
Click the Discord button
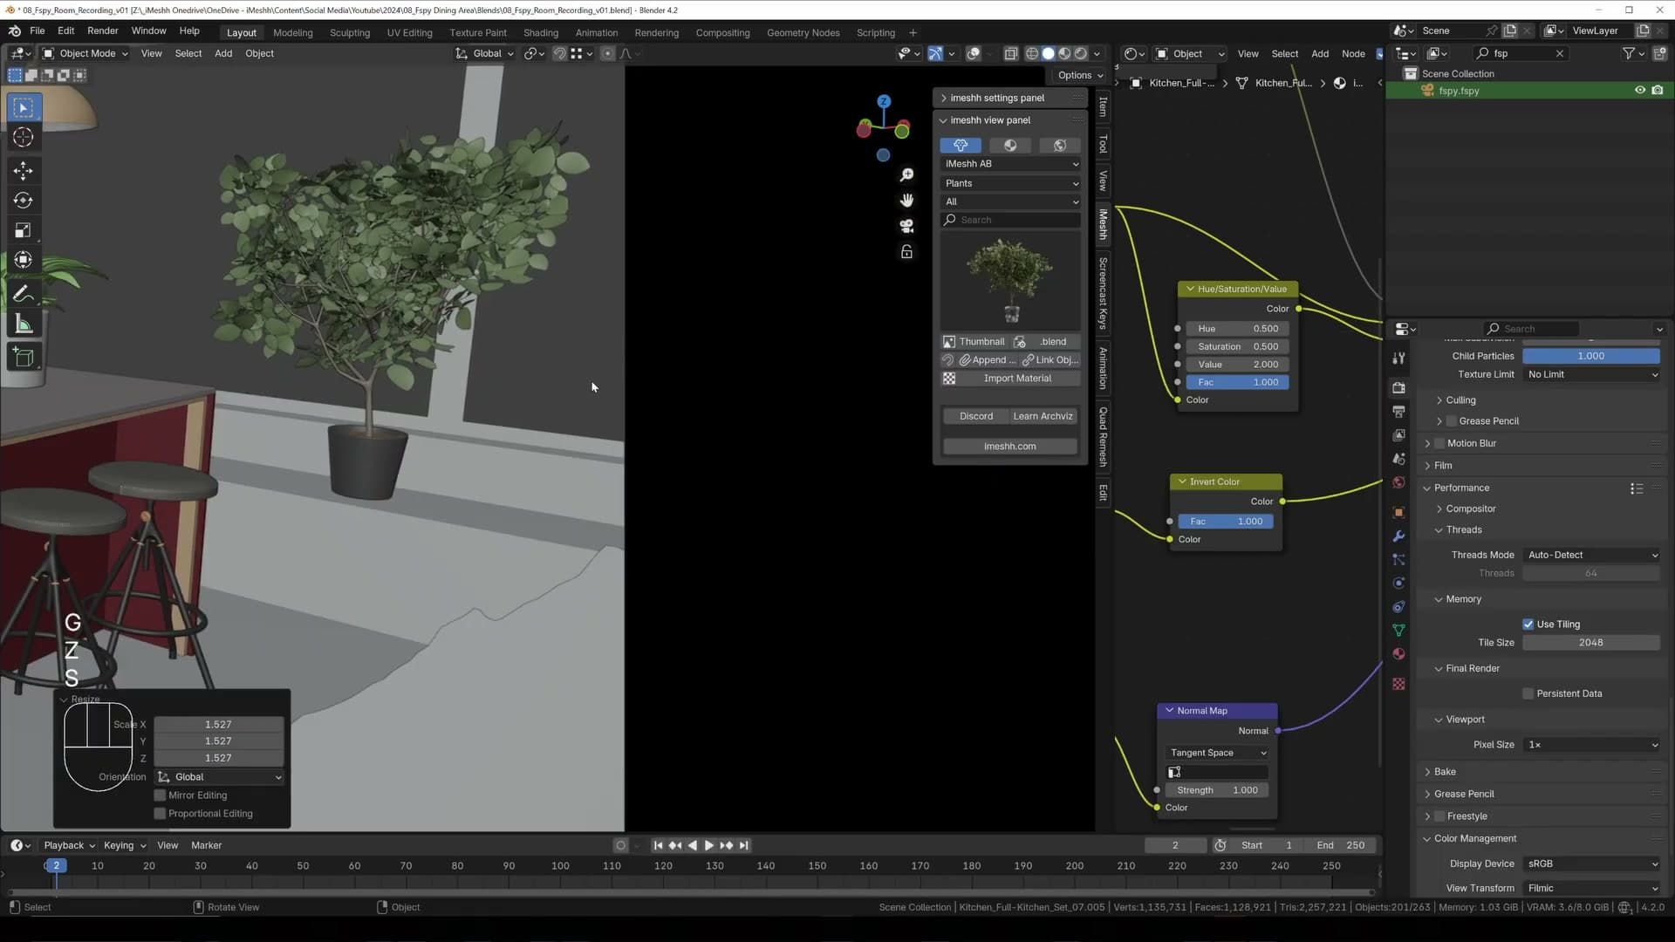coord(976,417)
